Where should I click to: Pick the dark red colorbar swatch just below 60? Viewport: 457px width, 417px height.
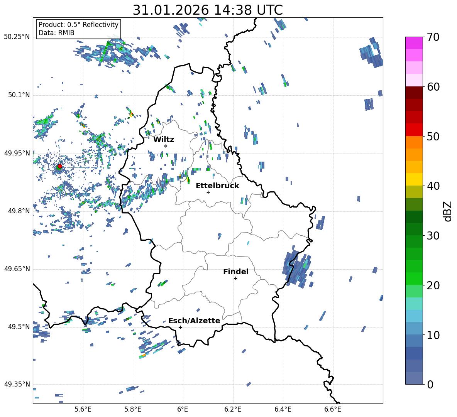[x=414, y=93]
